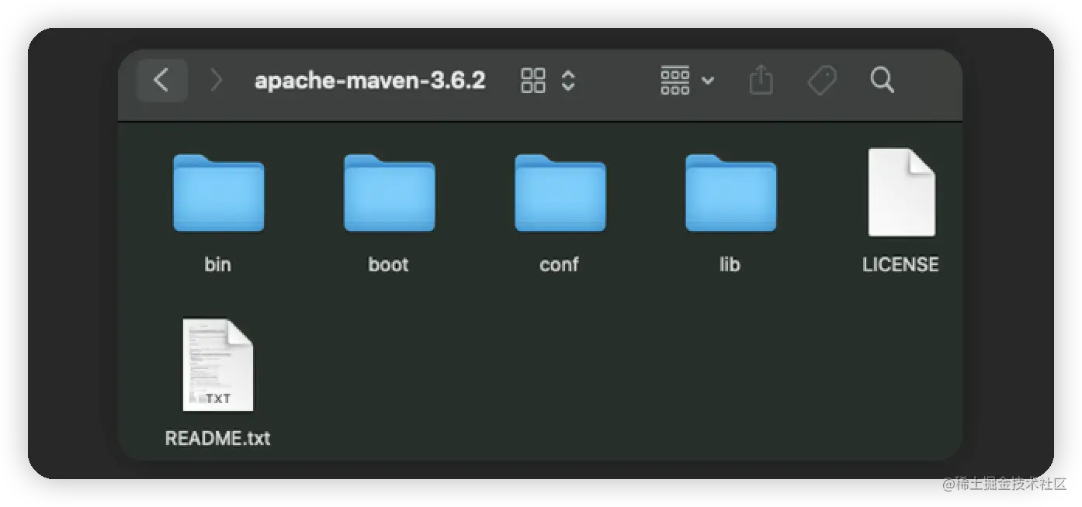Click the "README.txt" file name label
Image resolution: width=1082 pixels, height=507 pixels.
tap(218, 438)
